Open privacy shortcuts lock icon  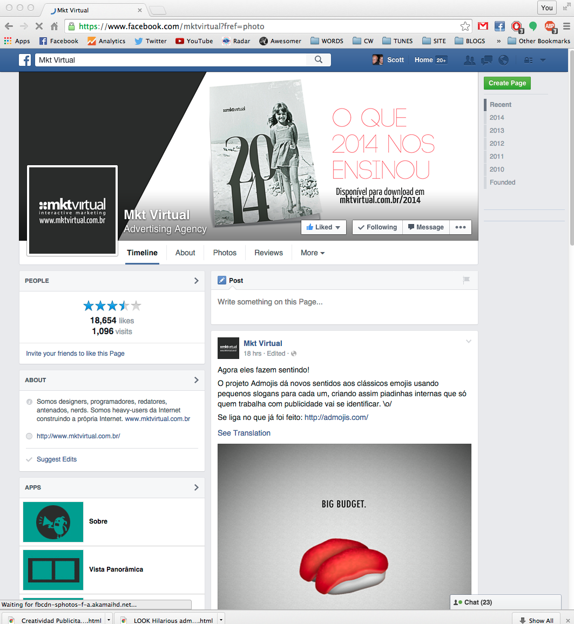[528, 60]
